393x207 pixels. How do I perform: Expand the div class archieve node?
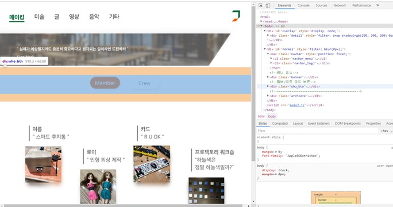coord(268,95)
